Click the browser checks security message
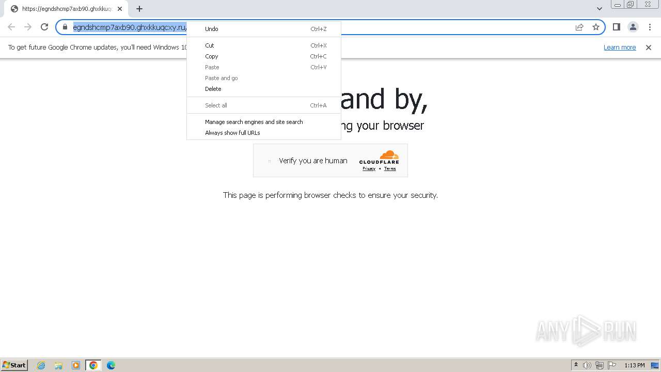 point(330,195)
